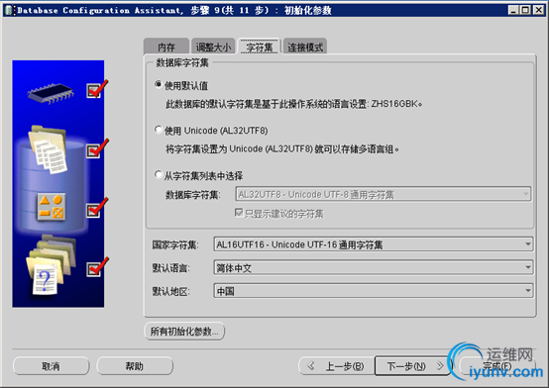Select the 使用默认值 radio button

point(159,84)
